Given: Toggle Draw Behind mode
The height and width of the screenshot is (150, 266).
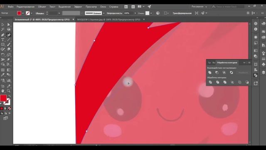Looking at the screenshot, I should 5,113.
